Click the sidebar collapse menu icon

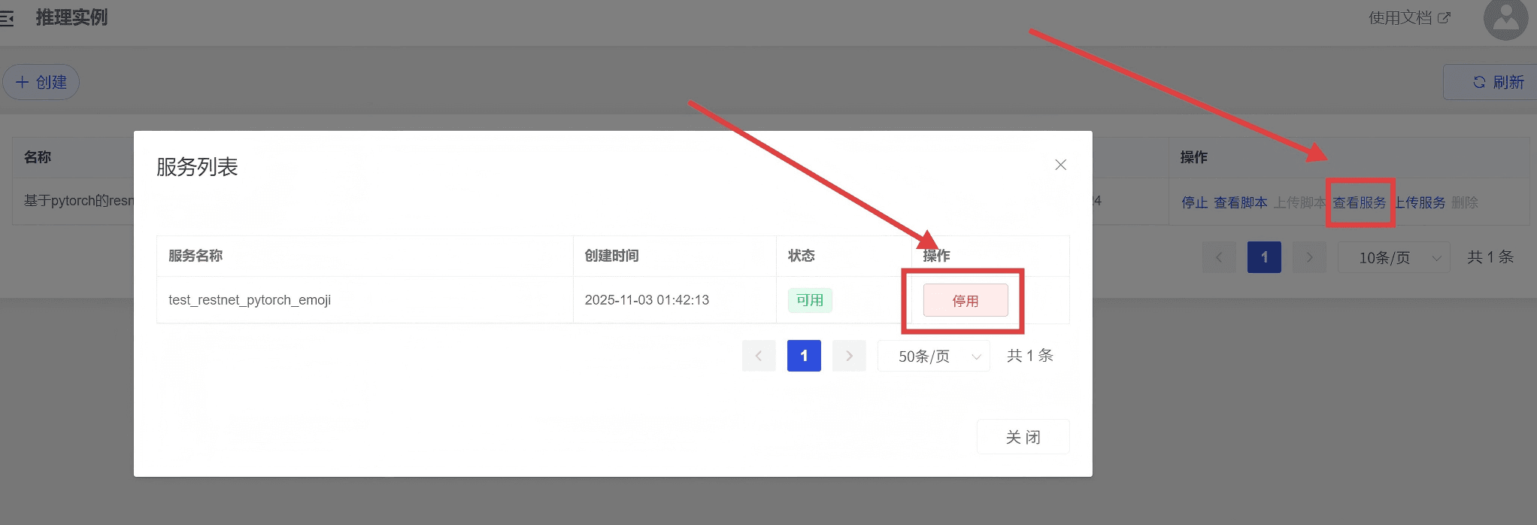click(x=7, y=18)
